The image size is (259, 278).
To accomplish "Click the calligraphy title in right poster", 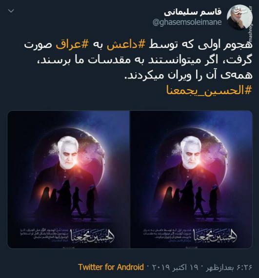I will [x=215, y=236].
